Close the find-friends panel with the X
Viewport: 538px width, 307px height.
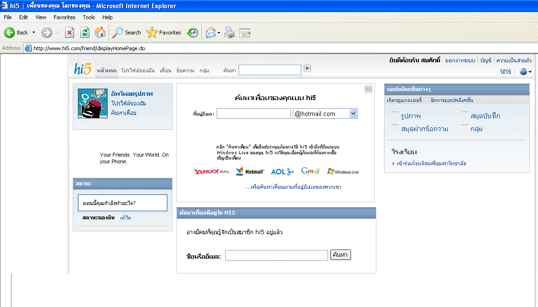(368, 90)
